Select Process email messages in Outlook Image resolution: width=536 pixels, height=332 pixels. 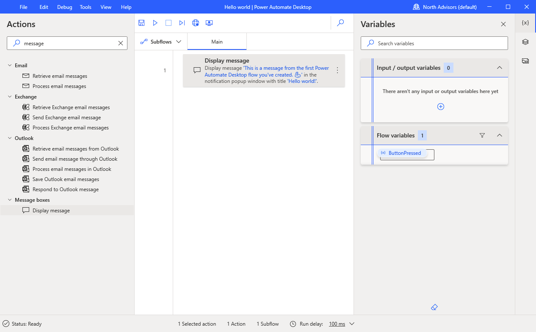pyautogui.click(x=72, y=169)
